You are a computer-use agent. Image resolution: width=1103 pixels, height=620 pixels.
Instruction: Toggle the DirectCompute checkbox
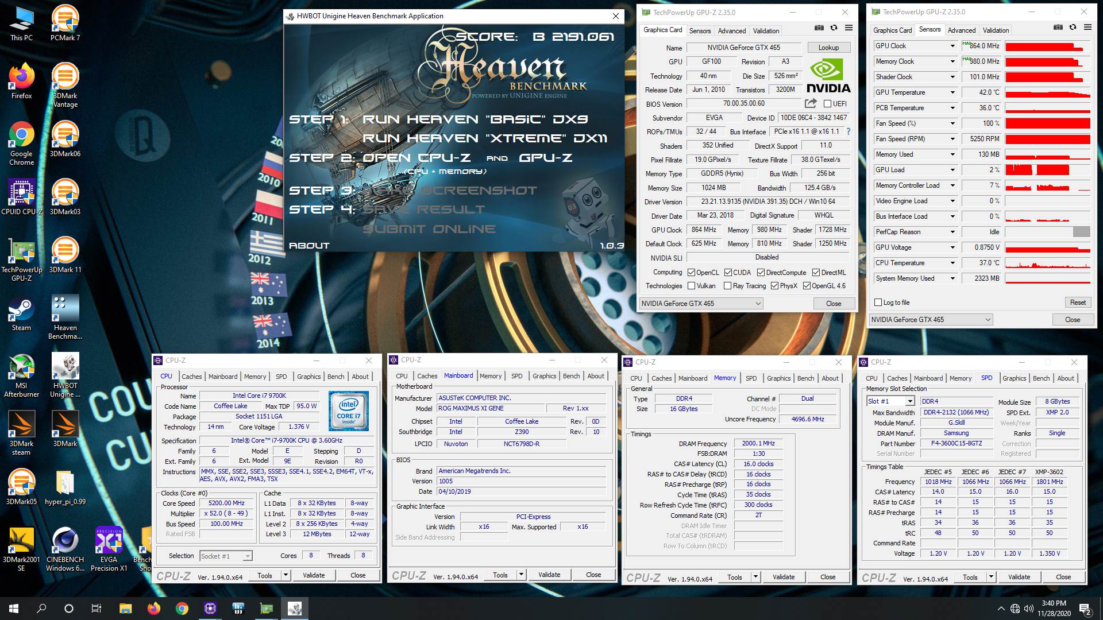761,273
